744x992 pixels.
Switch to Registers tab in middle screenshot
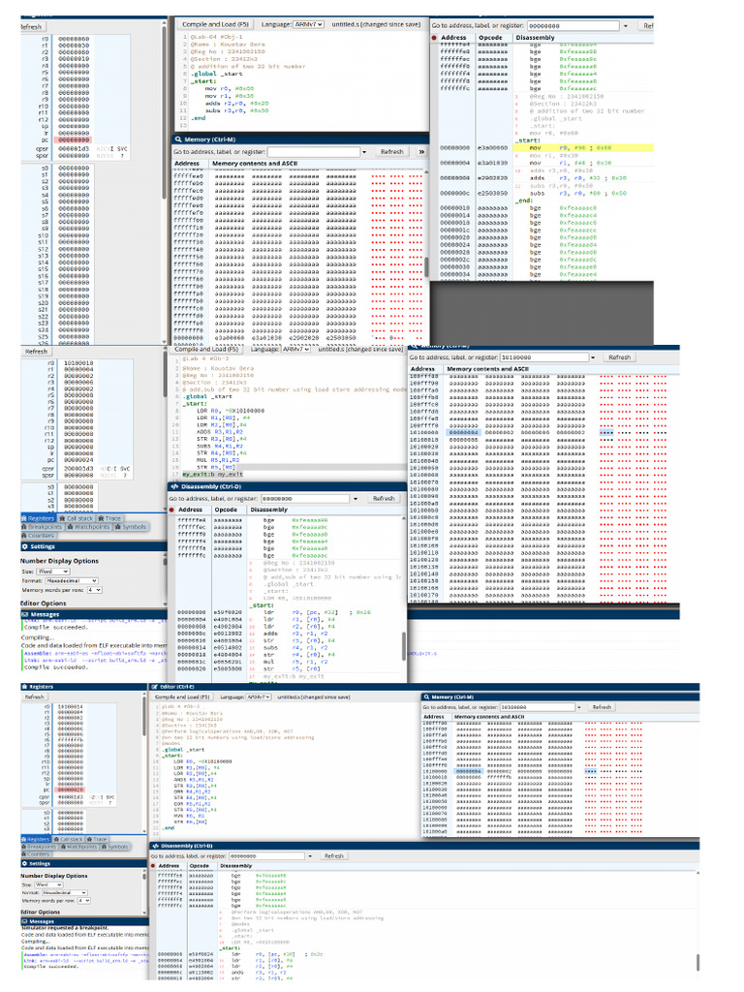pos(36,518)
